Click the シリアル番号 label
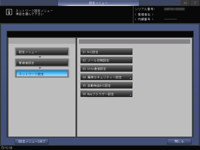The height and width of the screenshot is (150, 200). point(145,9)
